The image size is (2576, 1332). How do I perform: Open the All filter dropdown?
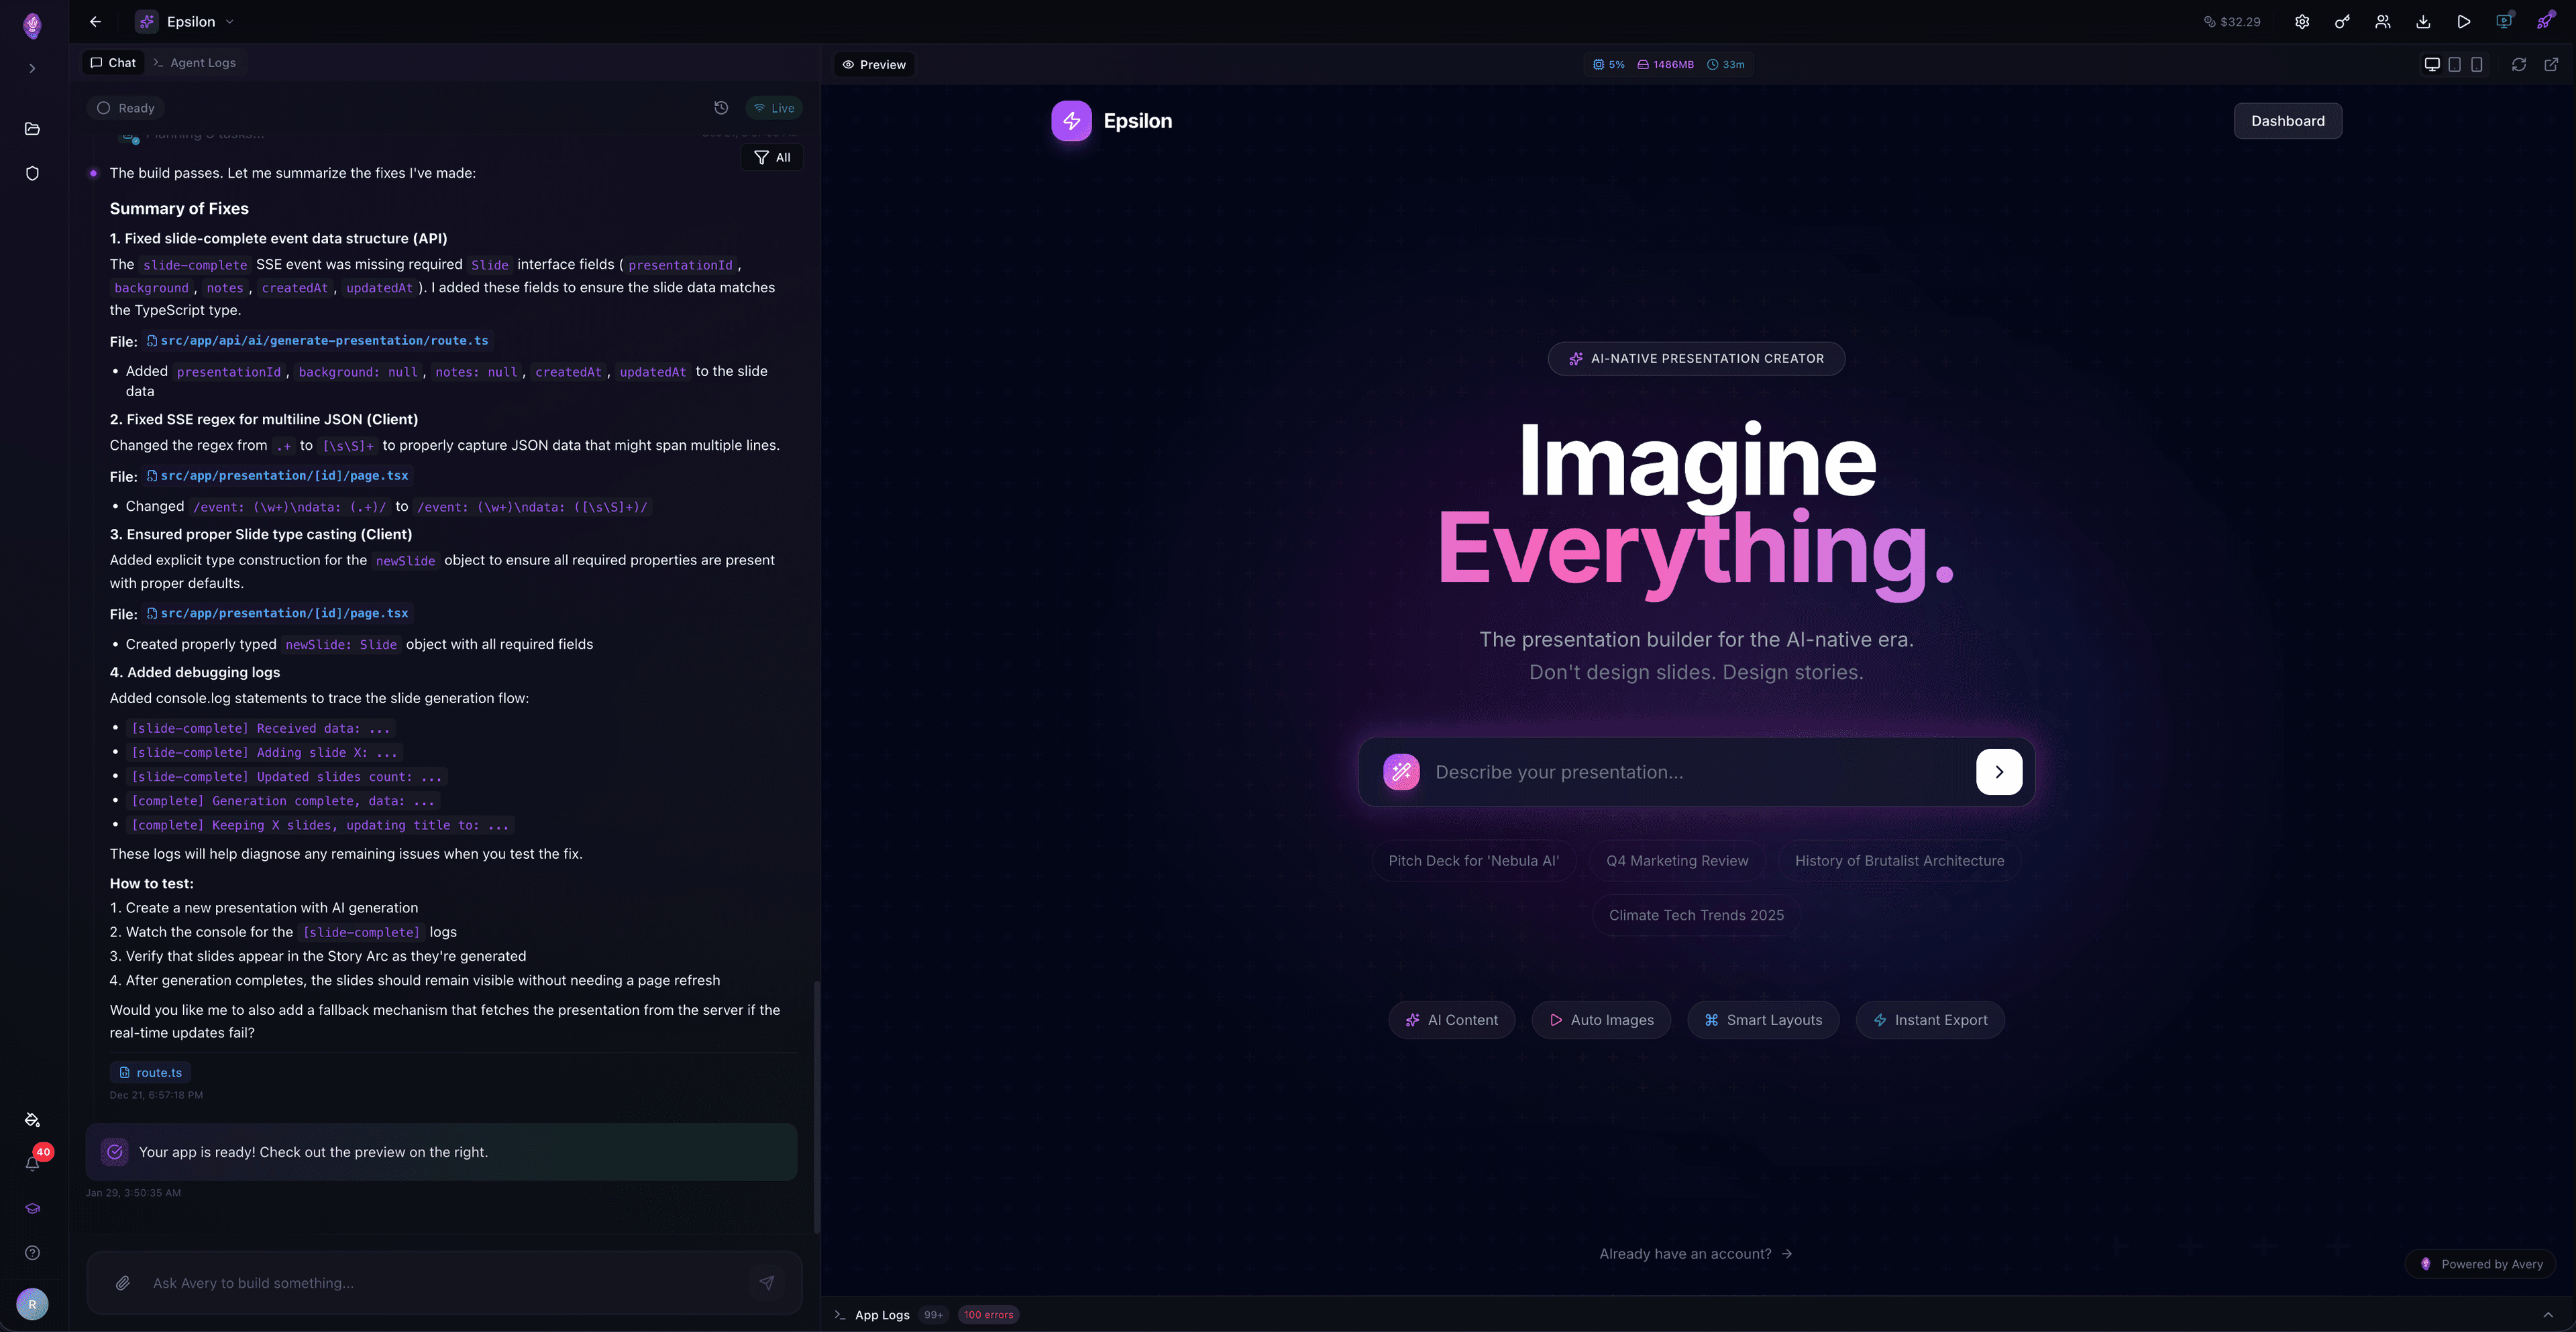point(772,157)
